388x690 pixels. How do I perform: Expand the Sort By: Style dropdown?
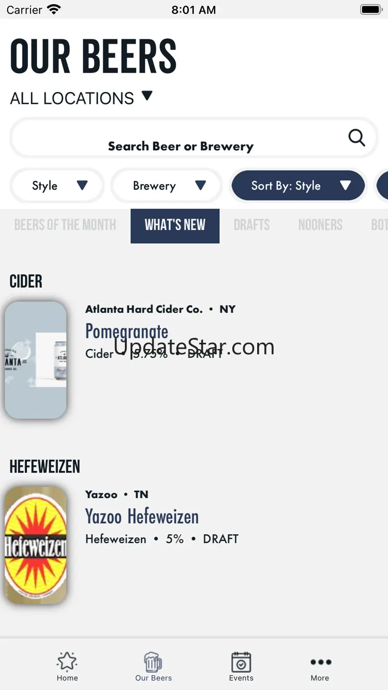point(298,186)
